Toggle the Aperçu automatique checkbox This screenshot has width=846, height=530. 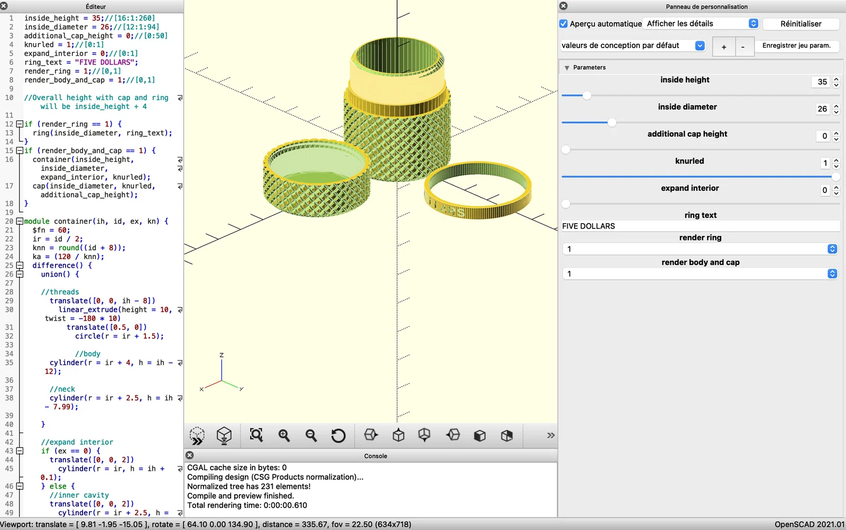click(564, 24)
